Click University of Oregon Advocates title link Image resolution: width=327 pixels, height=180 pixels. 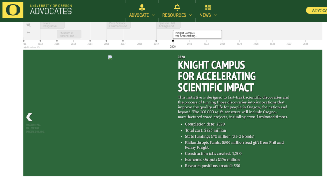pos(51,10)
